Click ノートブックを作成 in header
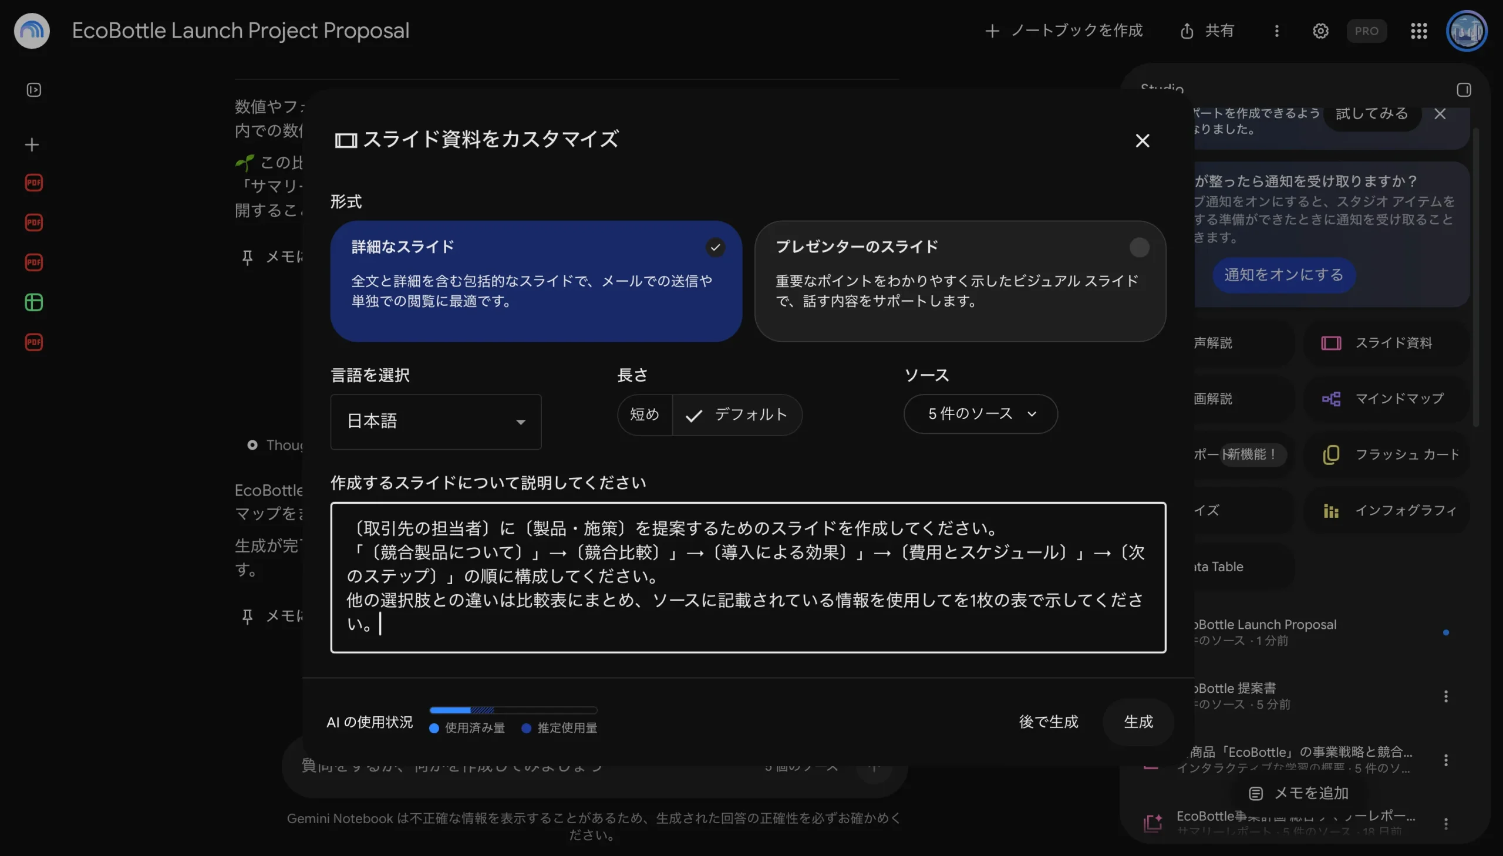 point(1063,31)
